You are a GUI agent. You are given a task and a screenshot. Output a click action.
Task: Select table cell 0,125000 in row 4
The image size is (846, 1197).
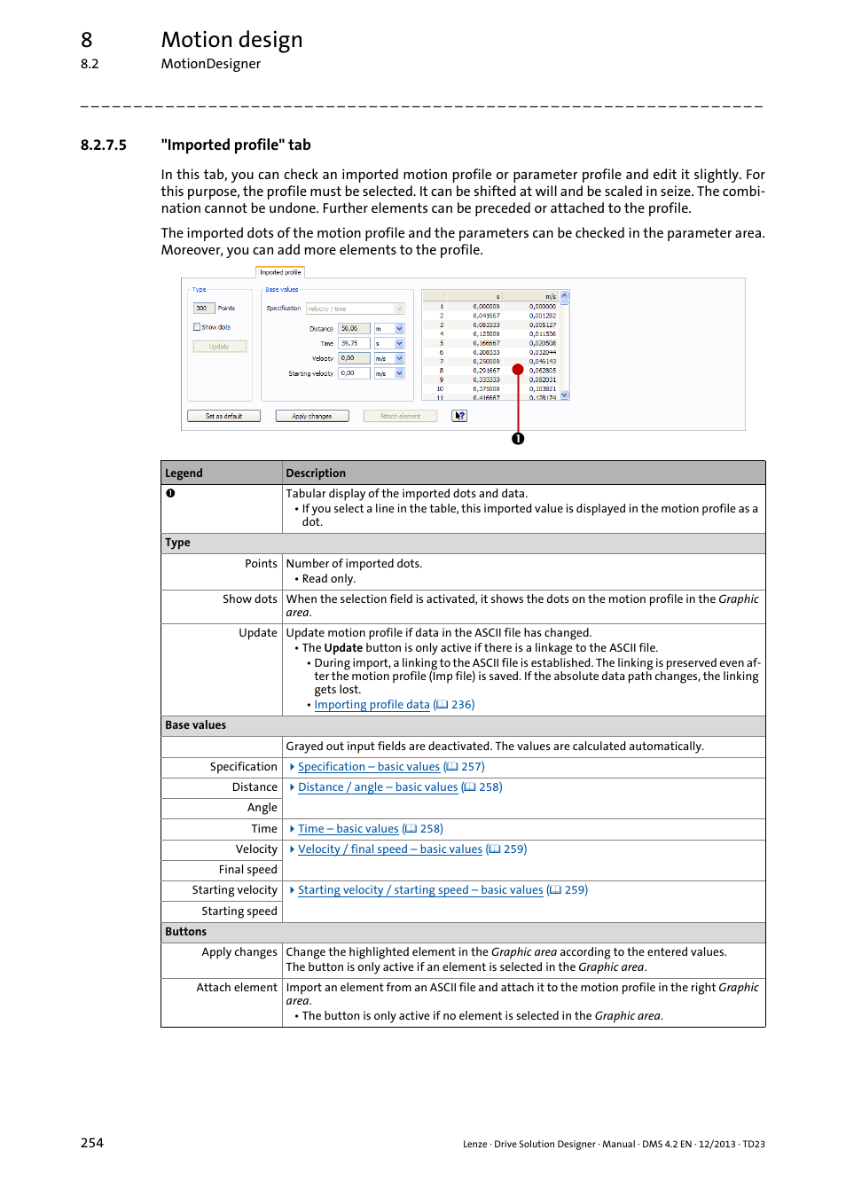[x=486, y=334]
